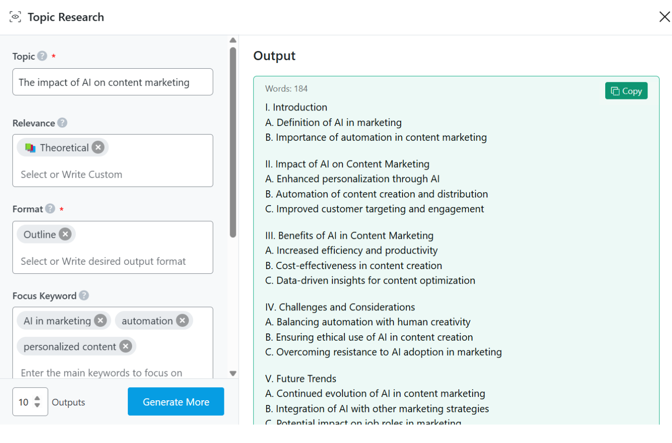Open the Format desired output dropdown

point(112,261)
